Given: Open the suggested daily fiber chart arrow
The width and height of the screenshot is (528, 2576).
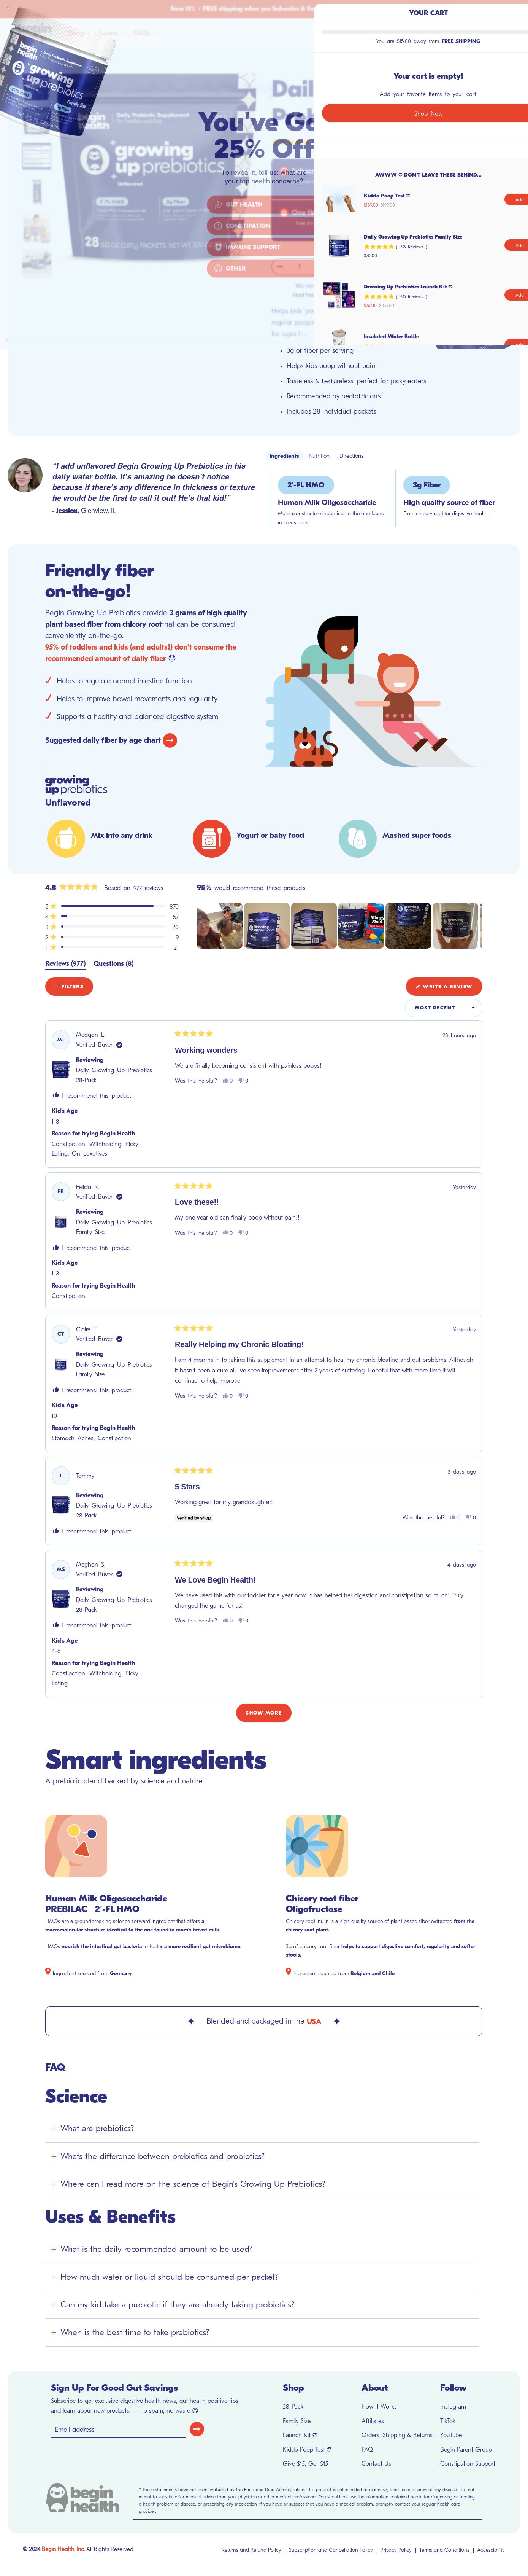Looking at the screenshot, I should (x=170, y=740).
